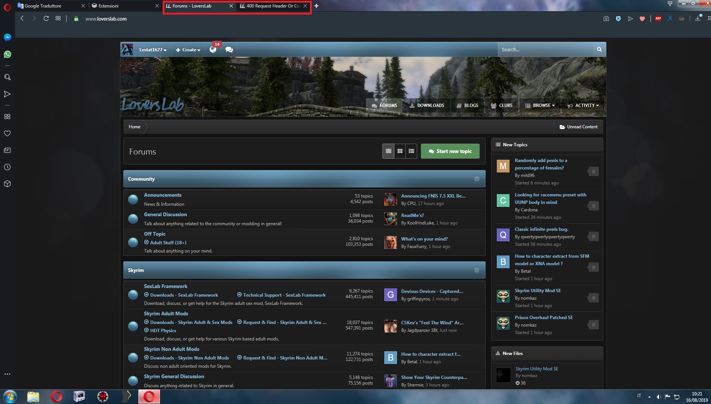The width and height of the screenshot is (711, 404).
Task: Open the Off Topic forum
Action: (x=155, y=234)
